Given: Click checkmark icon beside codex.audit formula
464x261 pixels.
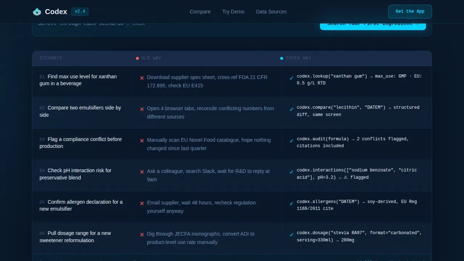Looking at the screenshot, I should click(291, 140).
